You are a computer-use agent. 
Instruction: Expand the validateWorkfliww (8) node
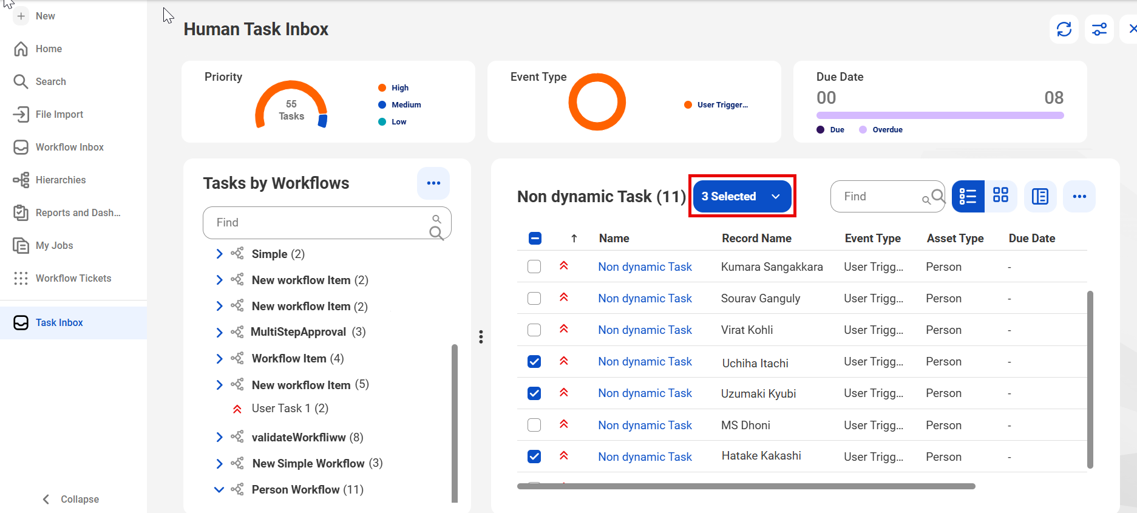pos(219,437)
